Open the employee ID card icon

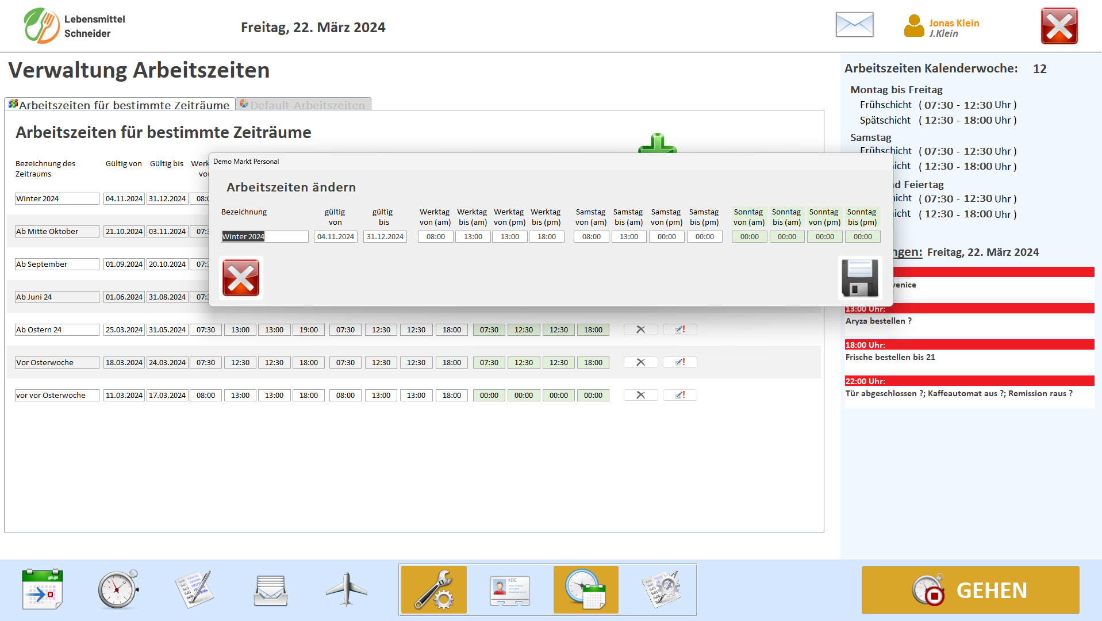[x=509, y=589]
